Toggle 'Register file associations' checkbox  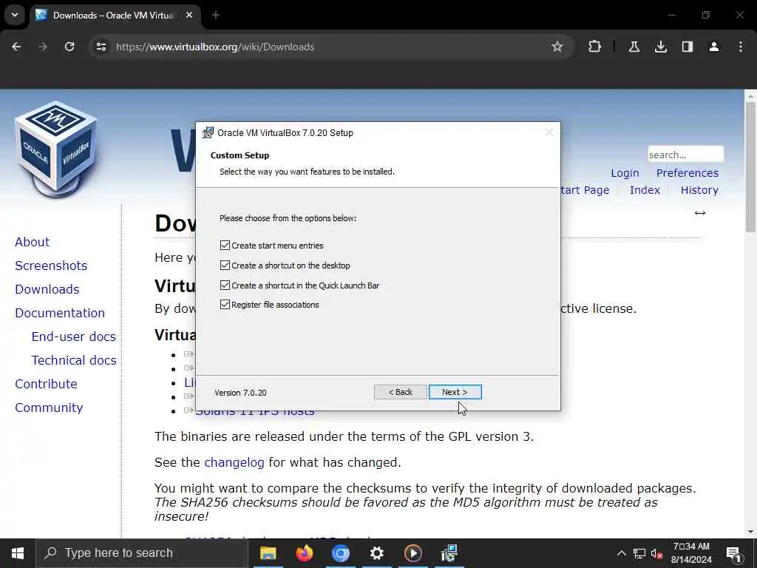225,304
